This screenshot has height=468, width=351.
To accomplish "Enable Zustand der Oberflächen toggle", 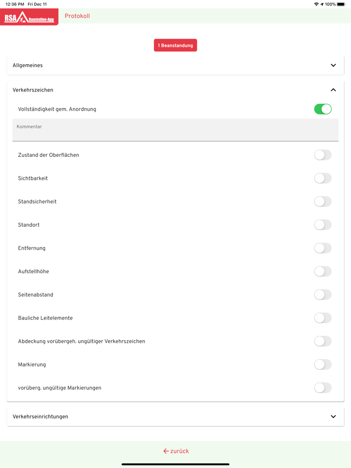I will pyautogui.click(x=323, y=155).
